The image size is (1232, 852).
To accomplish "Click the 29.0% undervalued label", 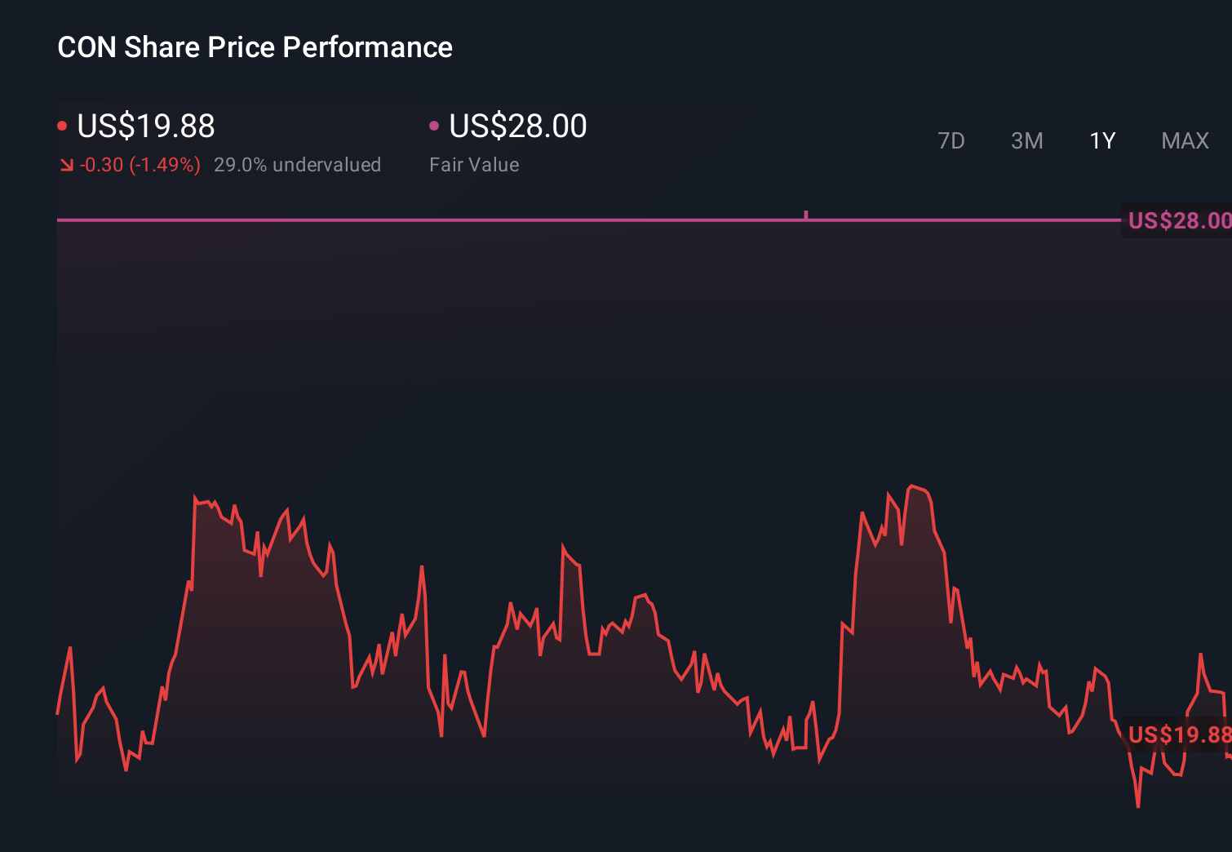I will point(298,164).
